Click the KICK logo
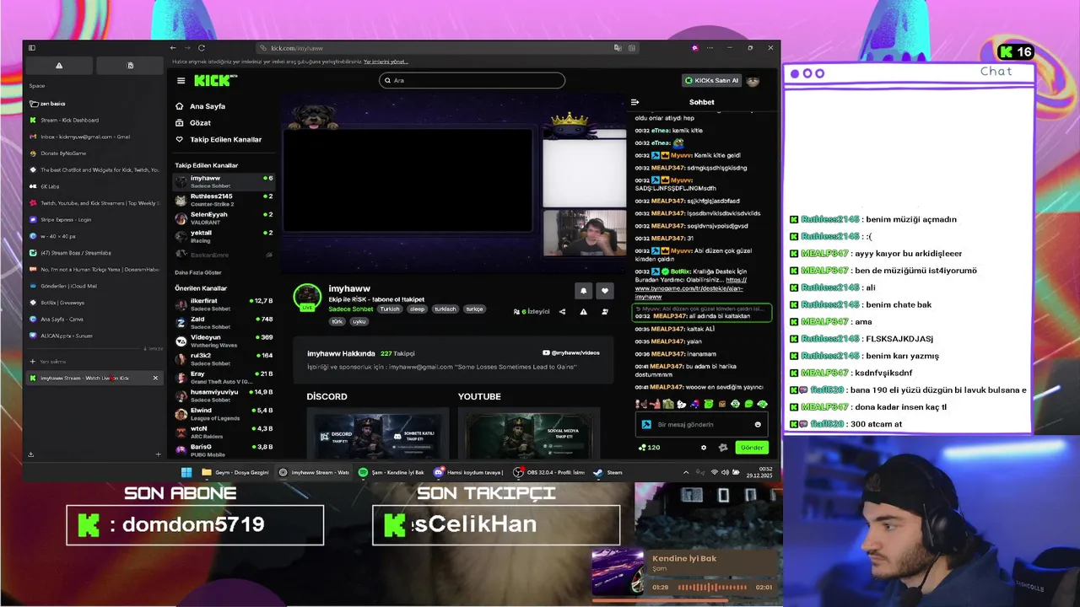1080x607 pixels. pos(215,81)
